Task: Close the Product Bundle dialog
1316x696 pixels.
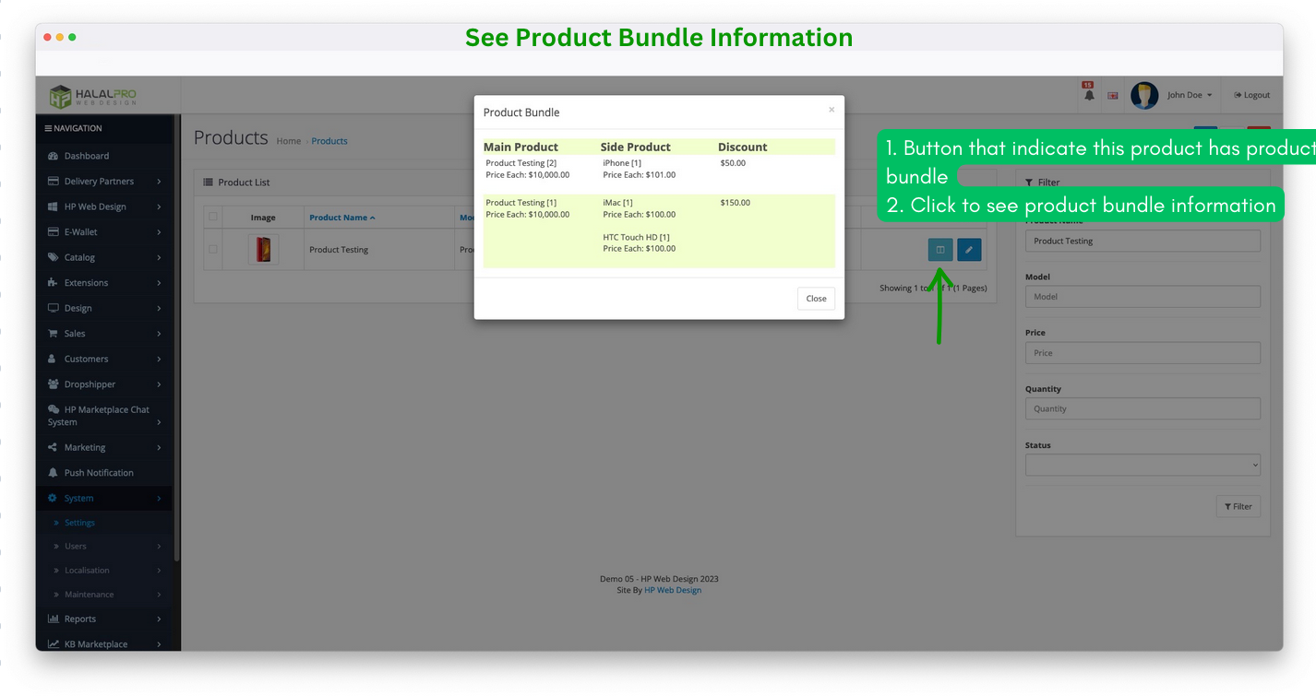Action: pos(816,298)
